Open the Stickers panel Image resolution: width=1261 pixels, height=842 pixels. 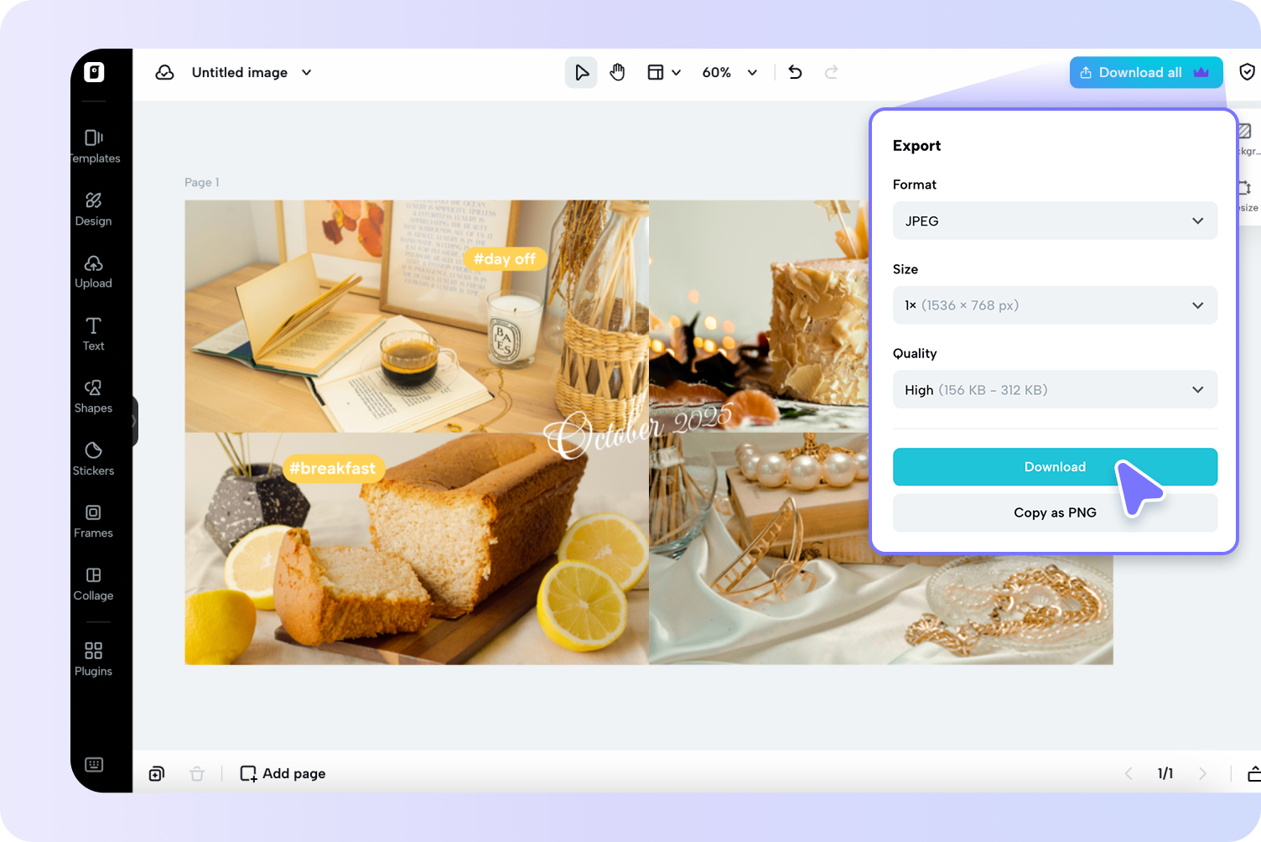[x=94, y=459]
